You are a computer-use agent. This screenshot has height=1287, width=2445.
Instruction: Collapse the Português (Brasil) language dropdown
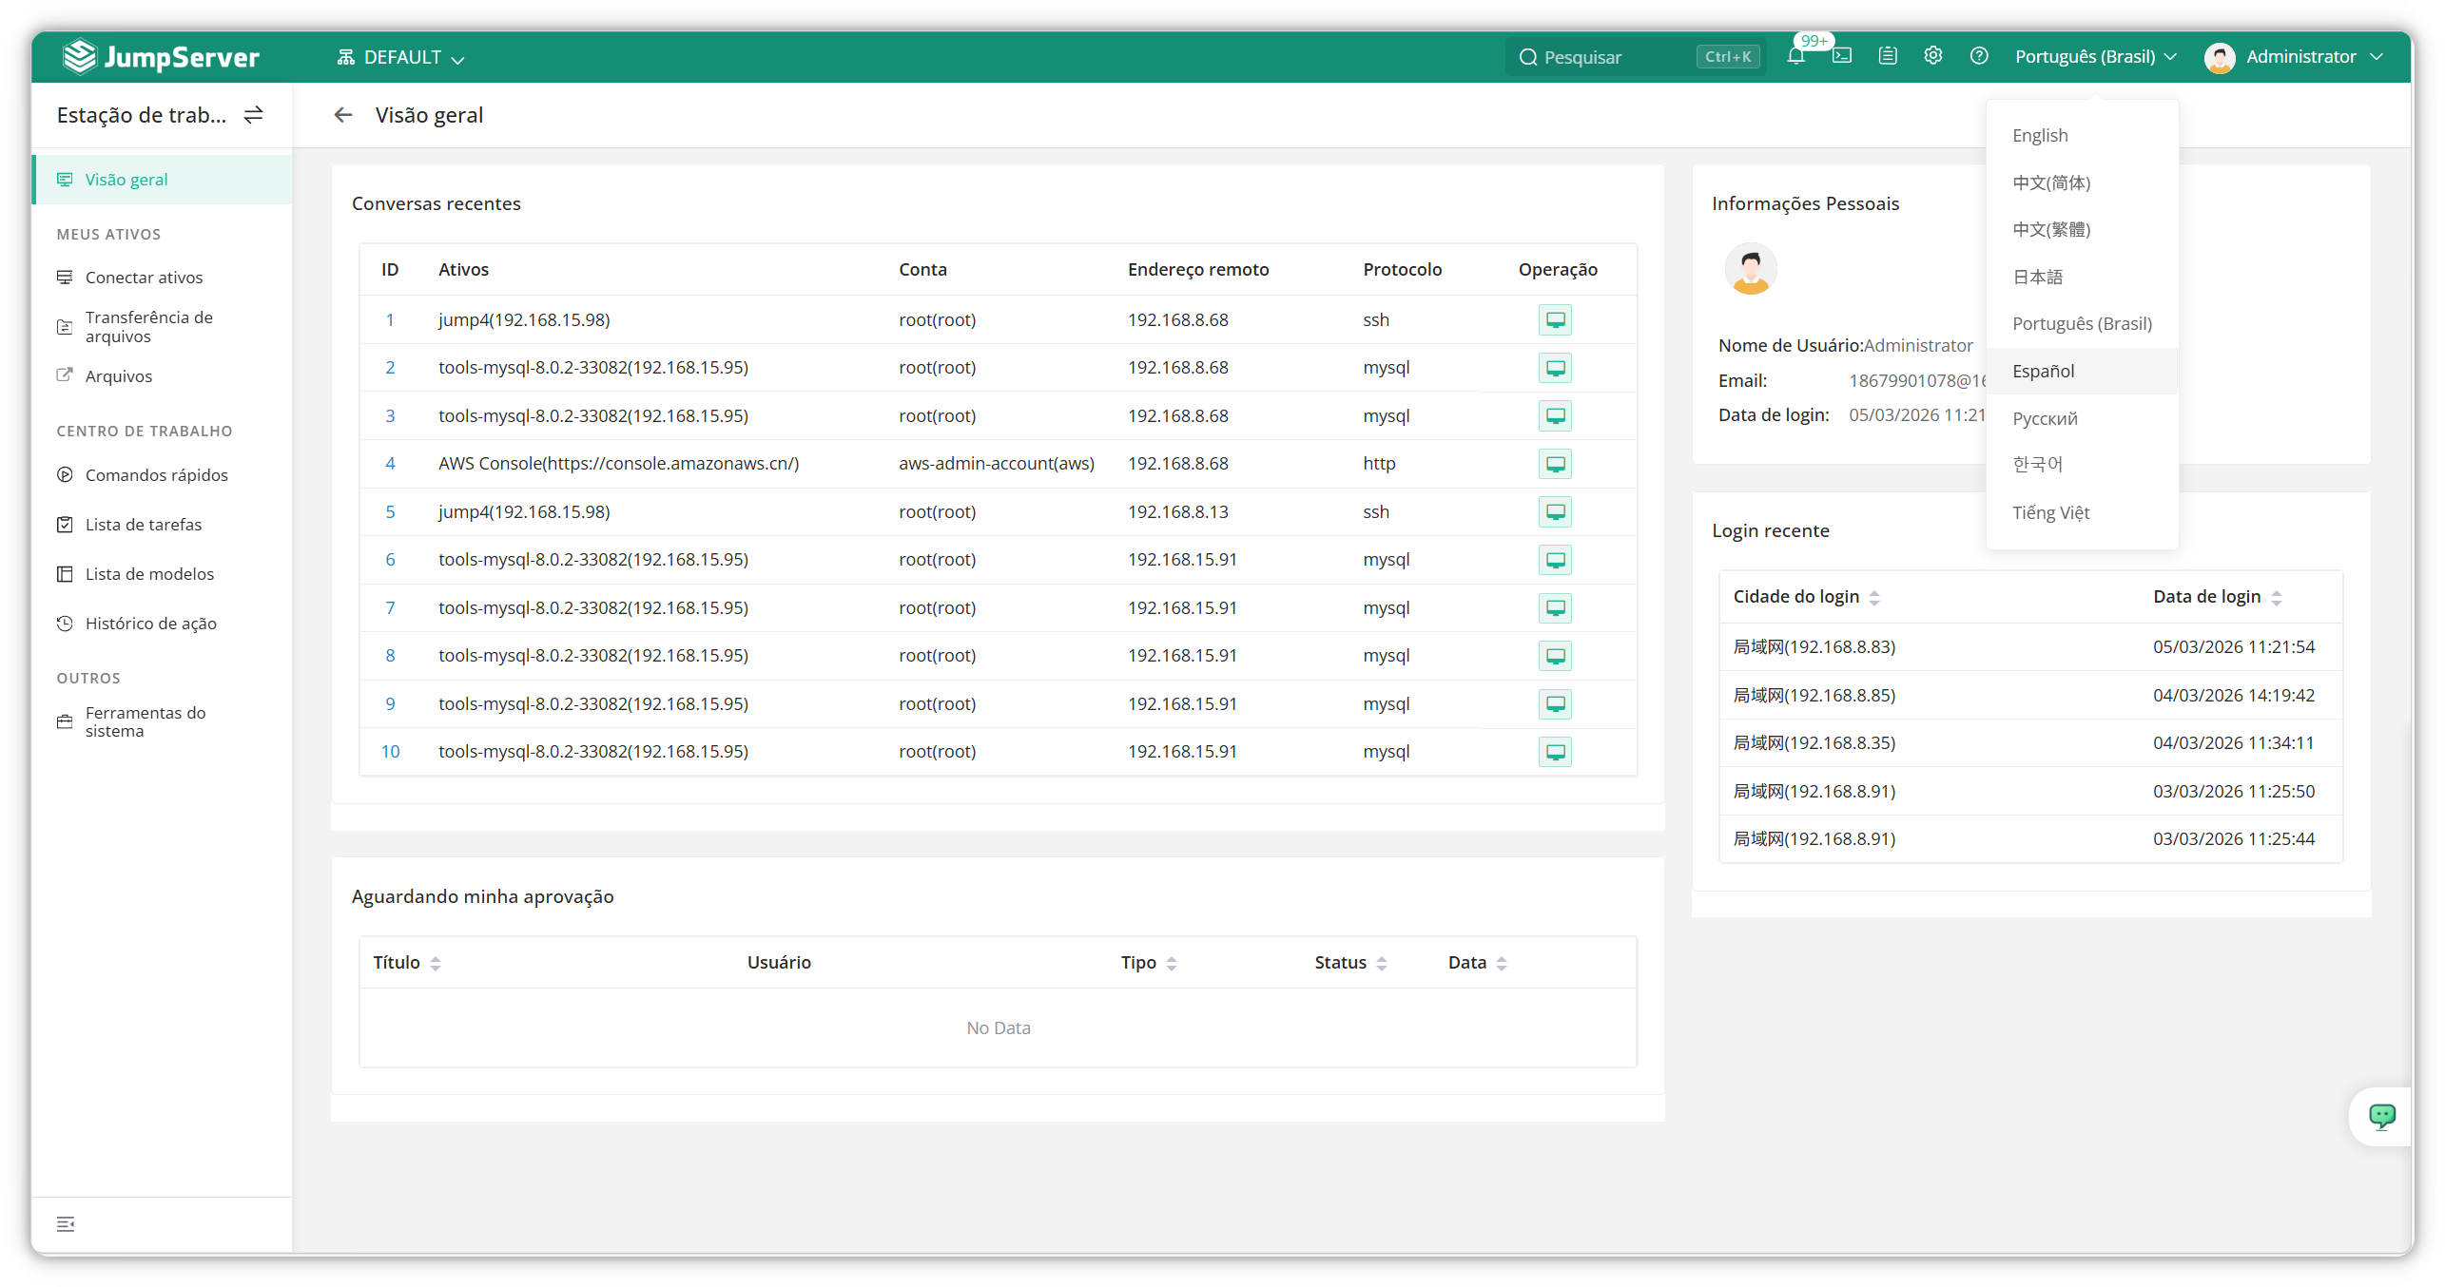[x=2095, y=57]
